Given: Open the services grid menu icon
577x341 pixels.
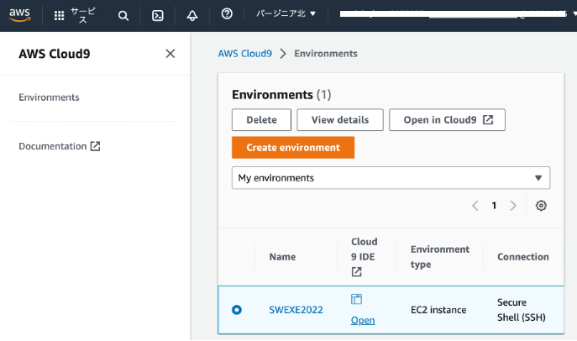Looking at the screenshot, I should [59, 15].
